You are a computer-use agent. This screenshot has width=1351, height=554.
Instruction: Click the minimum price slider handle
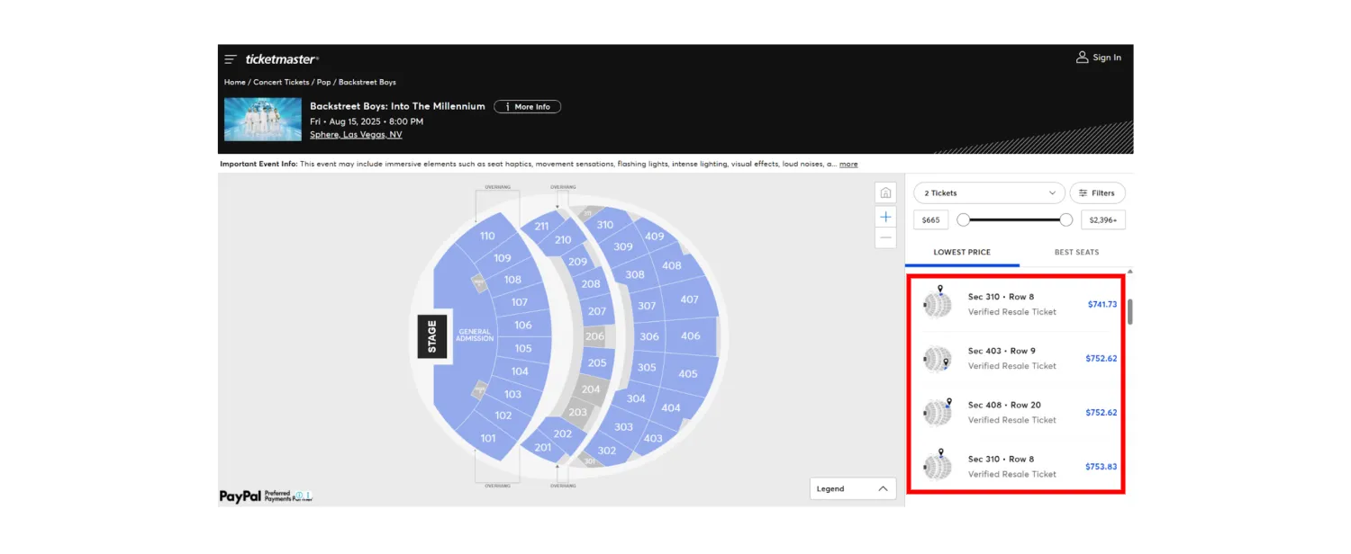(x=963, y=219)
